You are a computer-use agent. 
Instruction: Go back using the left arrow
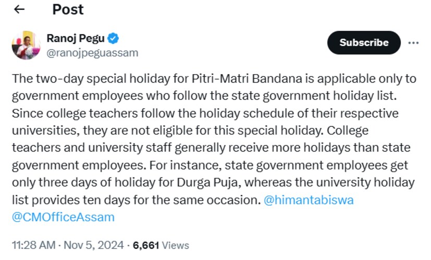(x=19, y=10)
